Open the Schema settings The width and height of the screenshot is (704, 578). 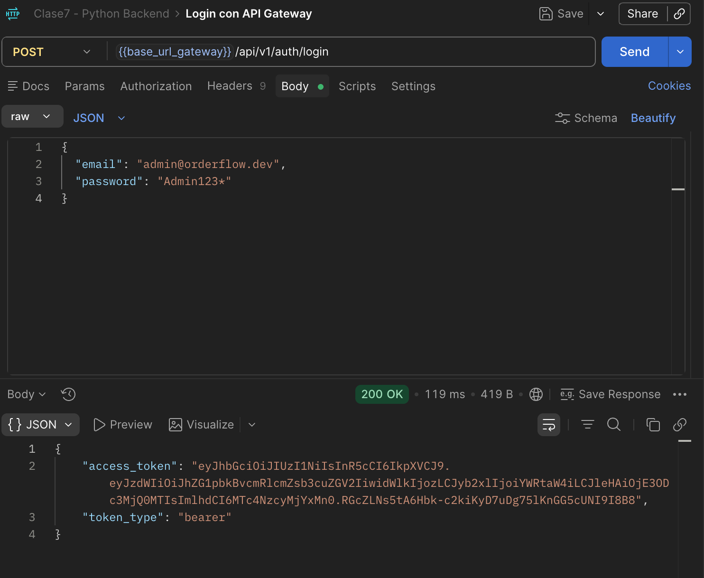coord(586,118)
